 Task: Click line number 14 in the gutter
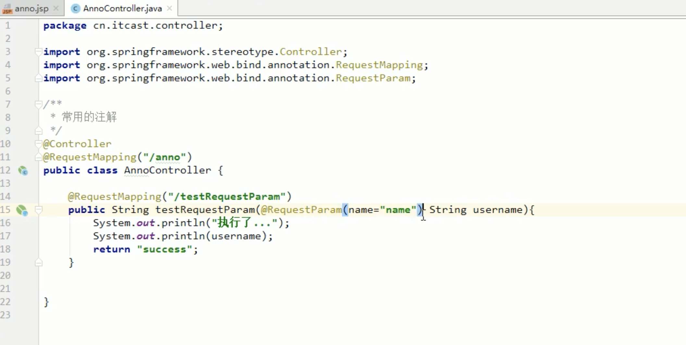[6, 197]
